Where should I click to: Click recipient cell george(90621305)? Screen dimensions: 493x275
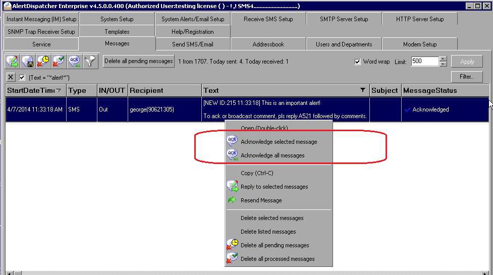coord(165,109)
